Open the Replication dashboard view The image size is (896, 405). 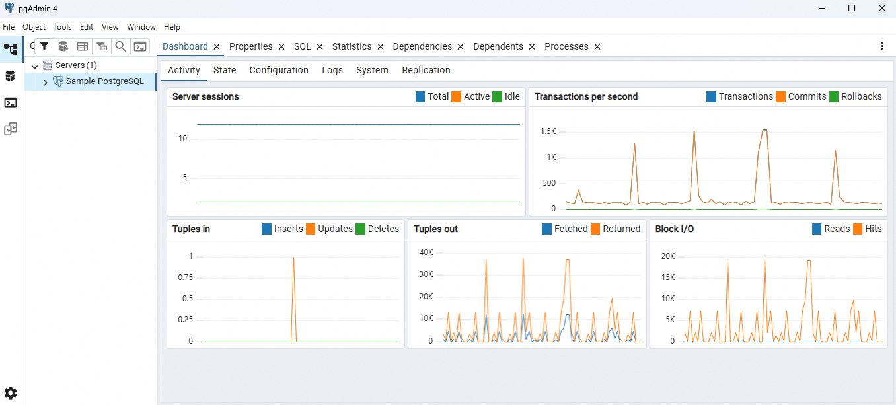pos(426,70)
